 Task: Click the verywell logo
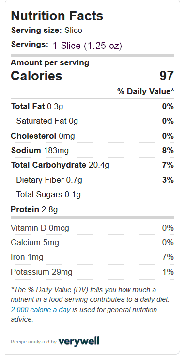[79, 342]
